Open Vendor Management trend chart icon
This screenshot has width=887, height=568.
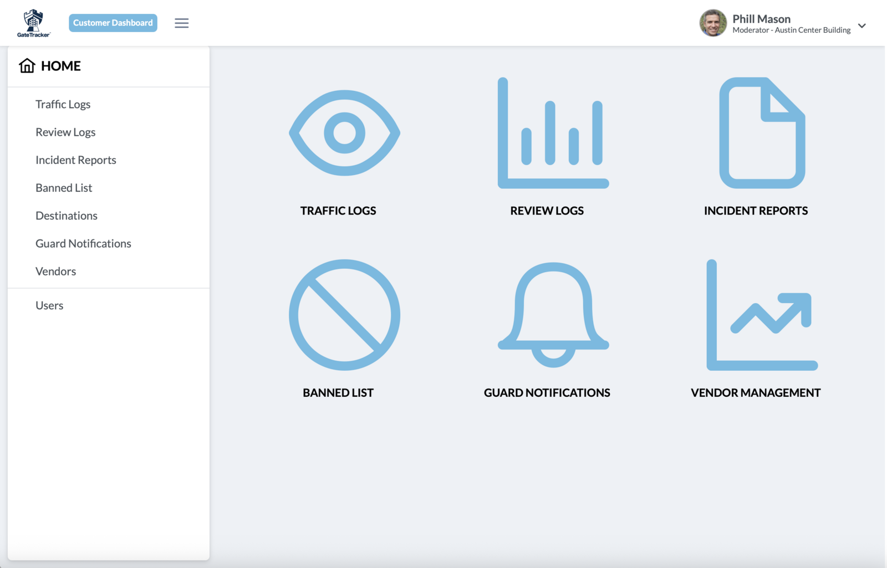[x=762, y=315]
